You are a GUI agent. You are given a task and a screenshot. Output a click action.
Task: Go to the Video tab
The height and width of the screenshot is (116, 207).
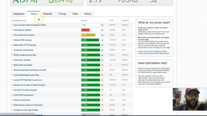point(75,14)
